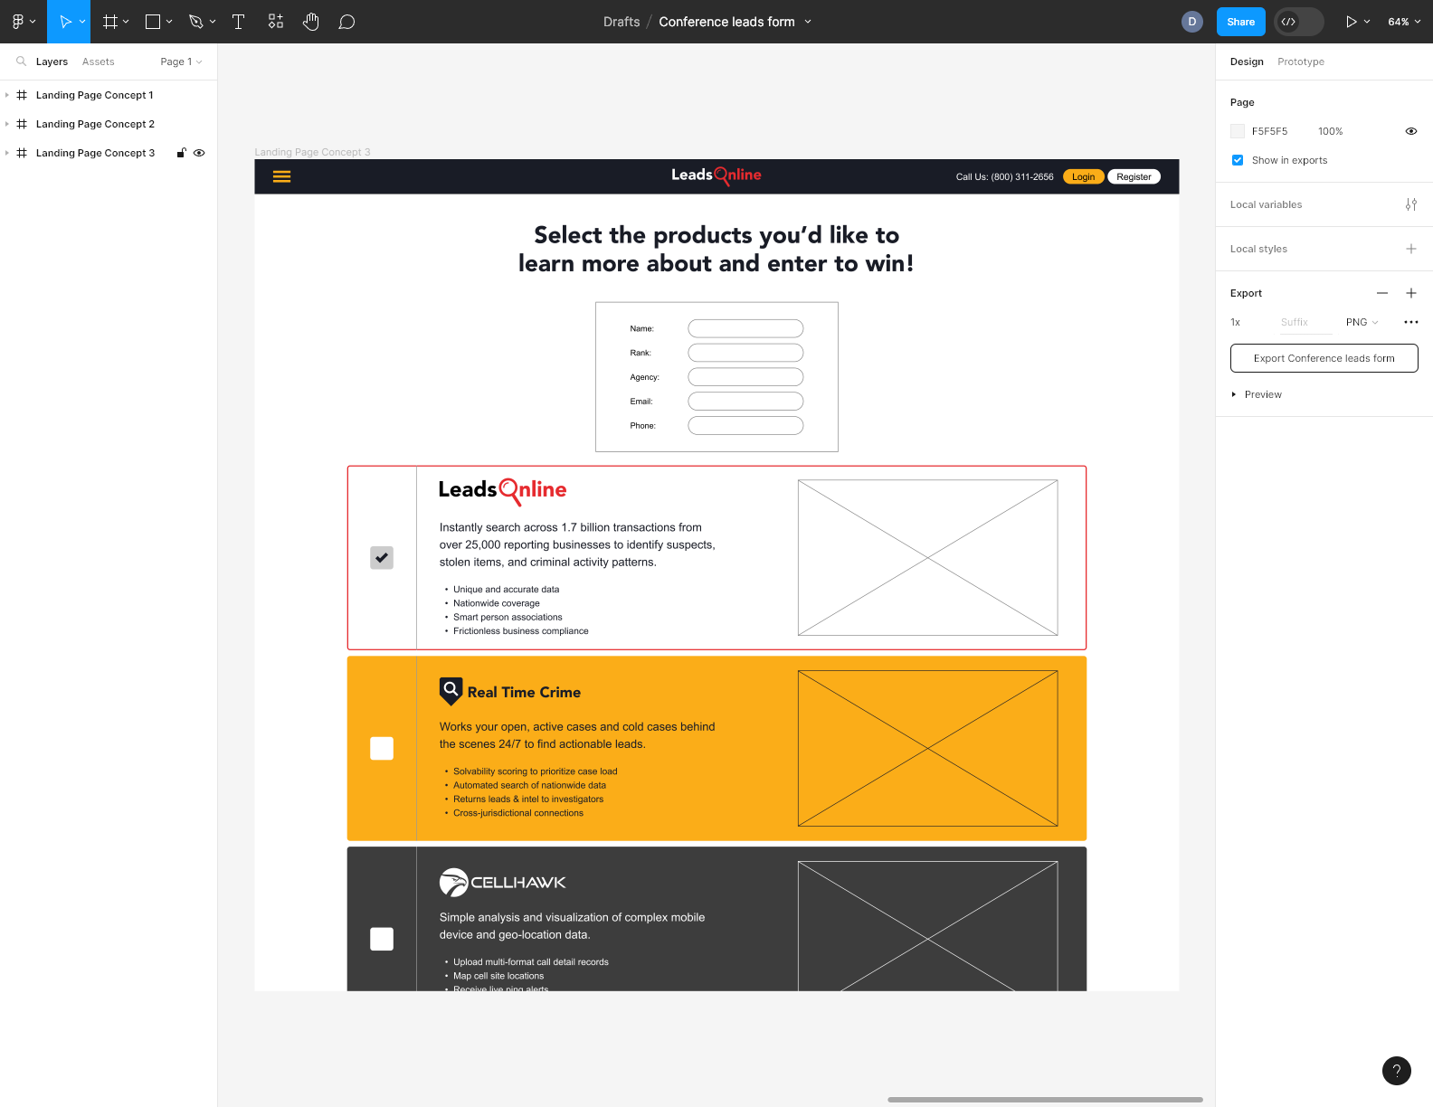Screen dimensions: 1433x1107
Task: Click the Register button
Action: (x=1134, y=177)
